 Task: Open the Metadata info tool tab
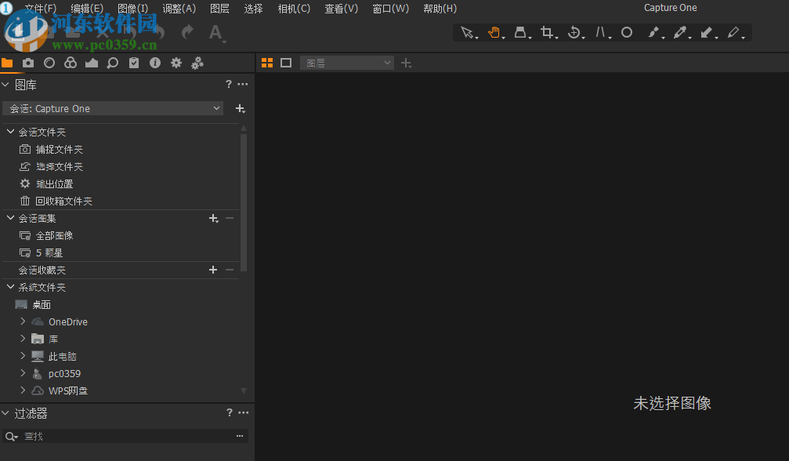(155, 63)
